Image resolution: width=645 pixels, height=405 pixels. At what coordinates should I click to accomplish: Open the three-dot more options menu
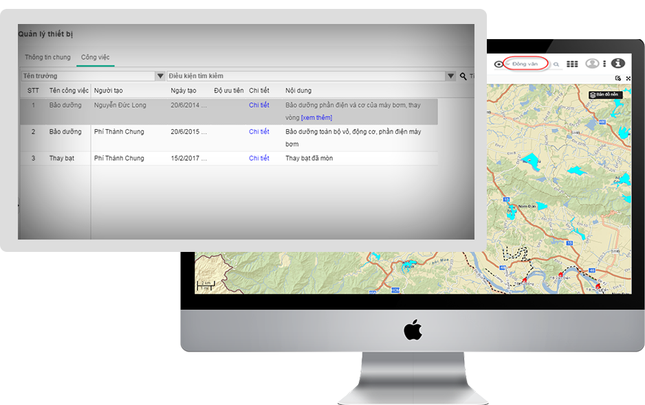point(604,64)
